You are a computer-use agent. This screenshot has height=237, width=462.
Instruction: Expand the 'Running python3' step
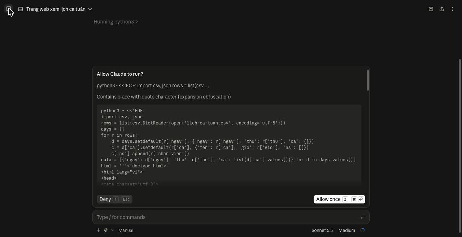pyautogui.click(x=116, y=22)
